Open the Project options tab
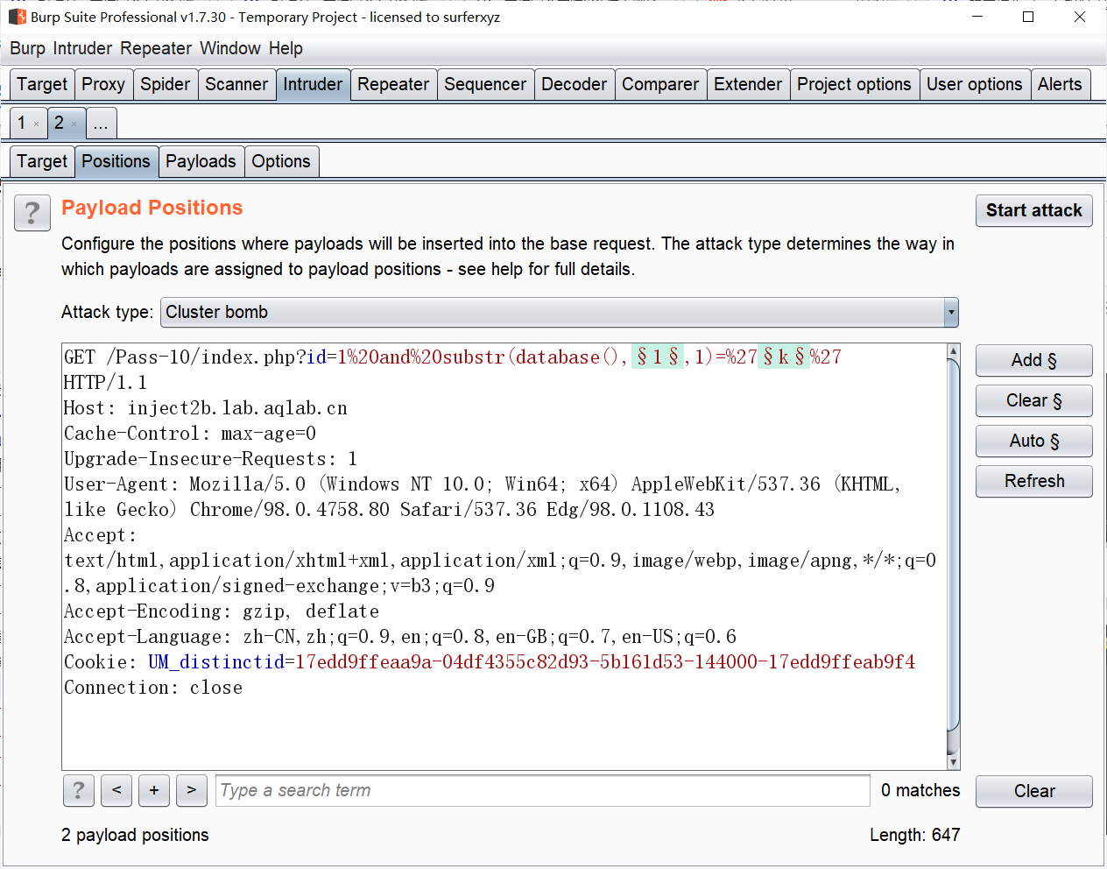Viewport: 1107px width, 869px height. click(854, 84)
